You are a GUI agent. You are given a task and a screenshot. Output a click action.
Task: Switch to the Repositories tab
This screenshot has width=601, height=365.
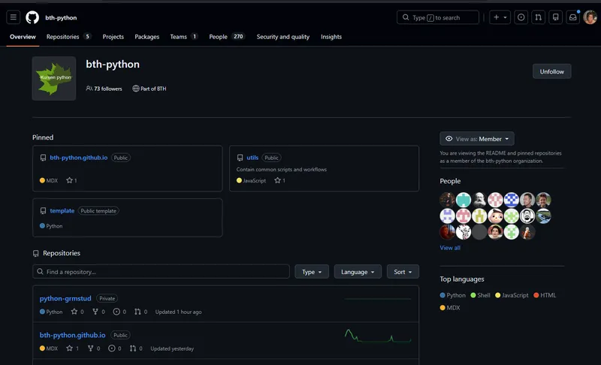(68, 37)
